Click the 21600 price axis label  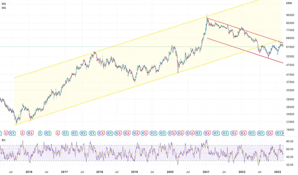290,122
